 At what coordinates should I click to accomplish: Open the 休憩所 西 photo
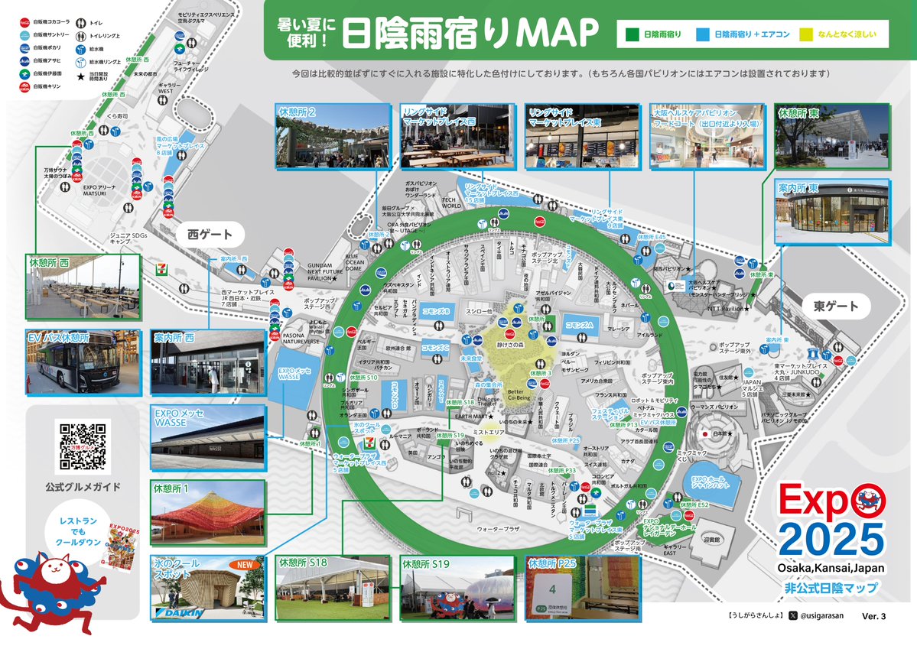(83, 287)
